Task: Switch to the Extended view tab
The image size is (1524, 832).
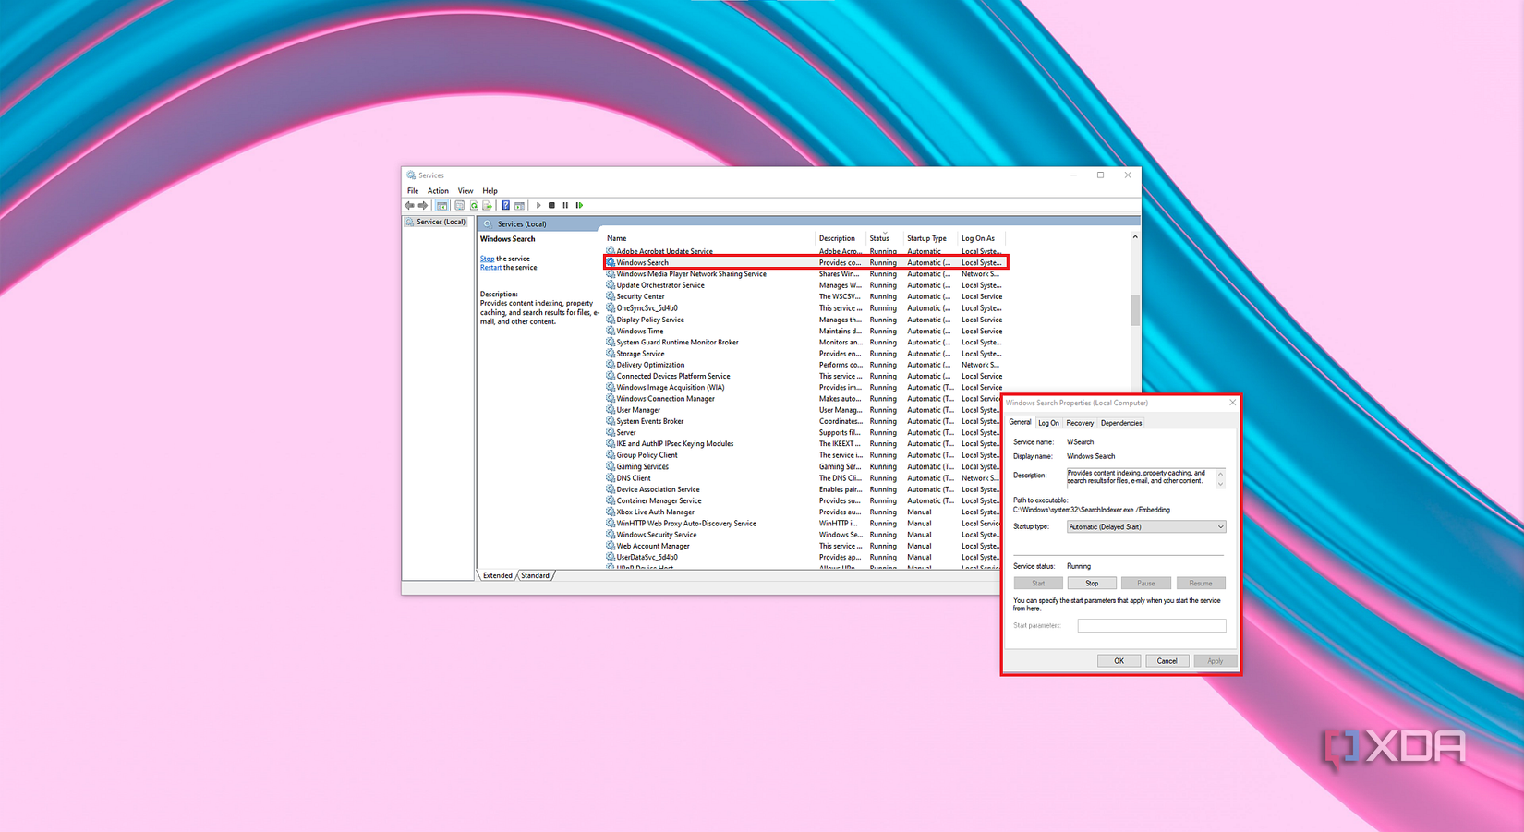Action: pos(497,575)
